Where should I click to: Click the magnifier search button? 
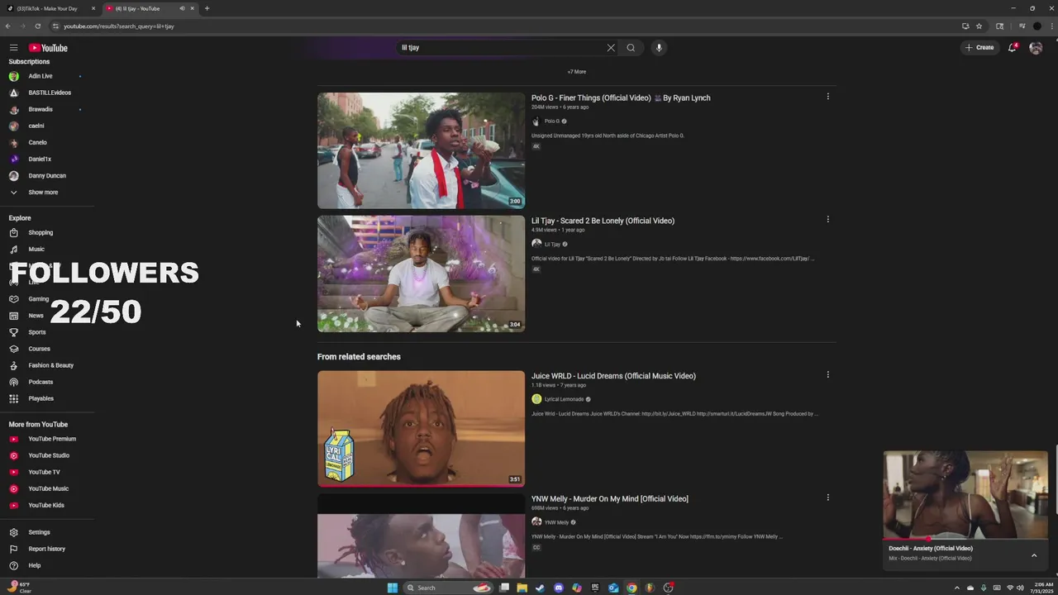click(x=631, y=48)
